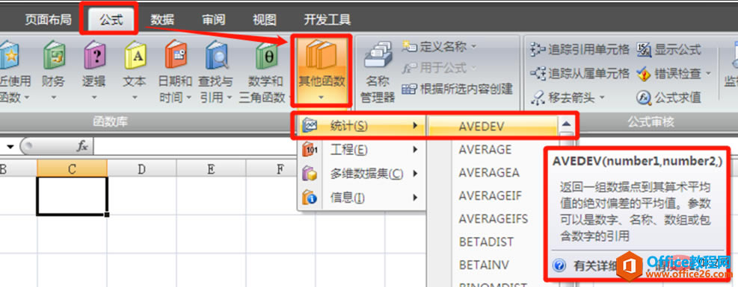Open the 统计(S) submenu
The width and height of the screenshot is (738, 287).
(x=360, y=126)
